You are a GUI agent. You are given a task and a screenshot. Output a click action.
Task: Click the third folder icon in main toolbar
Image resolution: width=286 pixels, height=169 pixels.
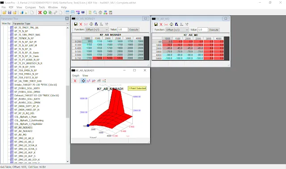click(15, 12)
